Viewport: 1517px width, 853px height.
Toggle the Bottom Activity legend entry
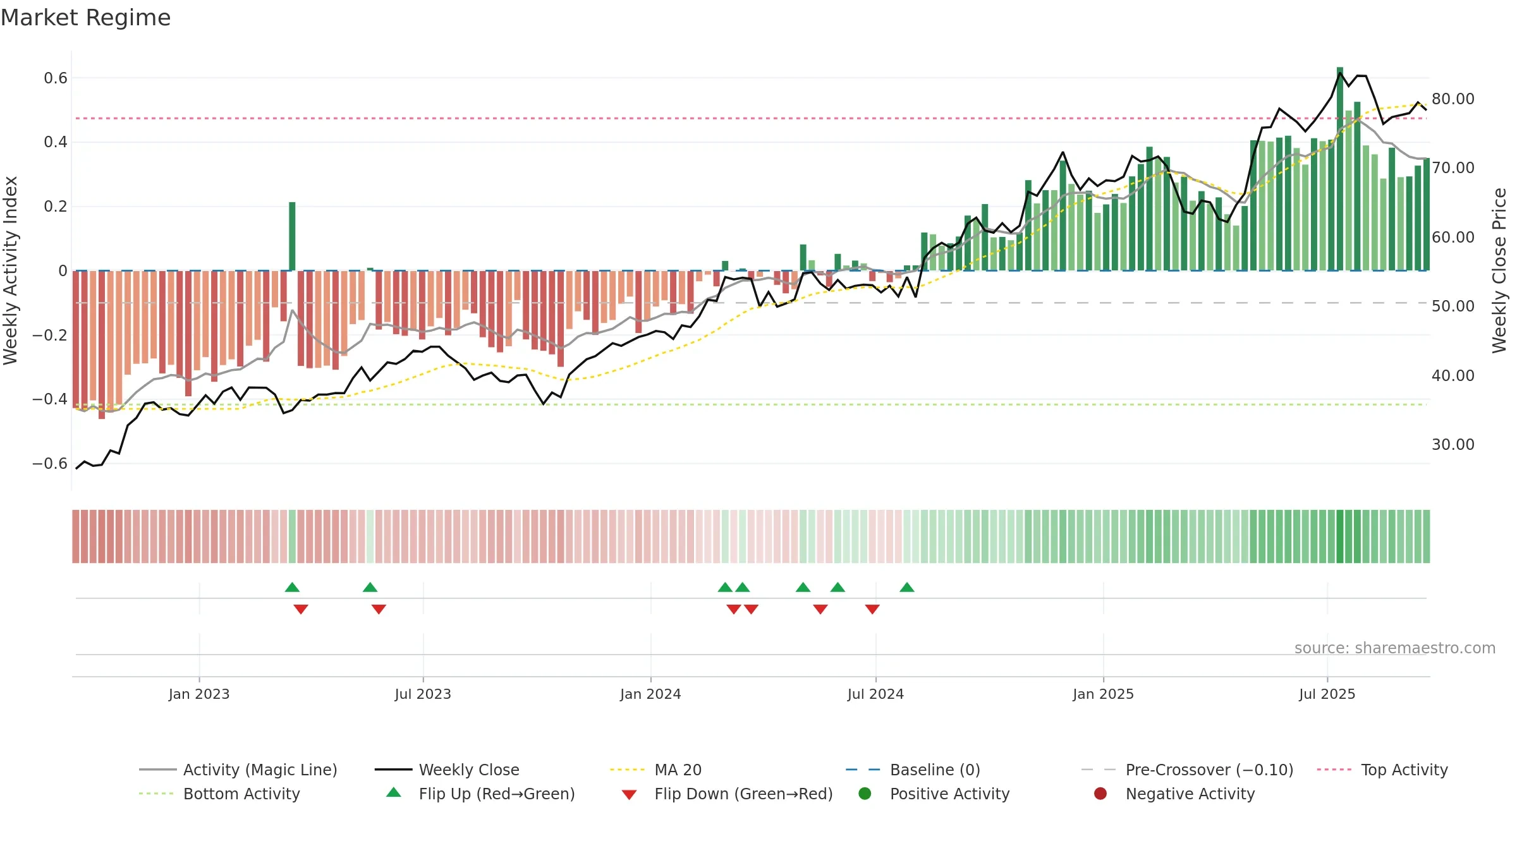(x=219, y=794)
